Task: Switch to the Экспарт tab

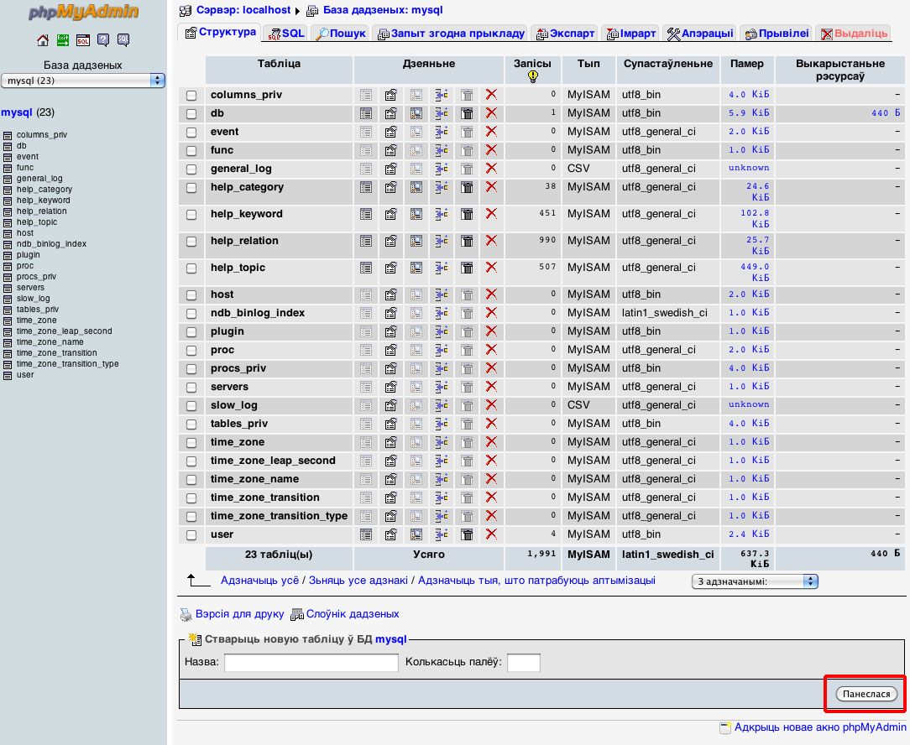Action: 565,34
